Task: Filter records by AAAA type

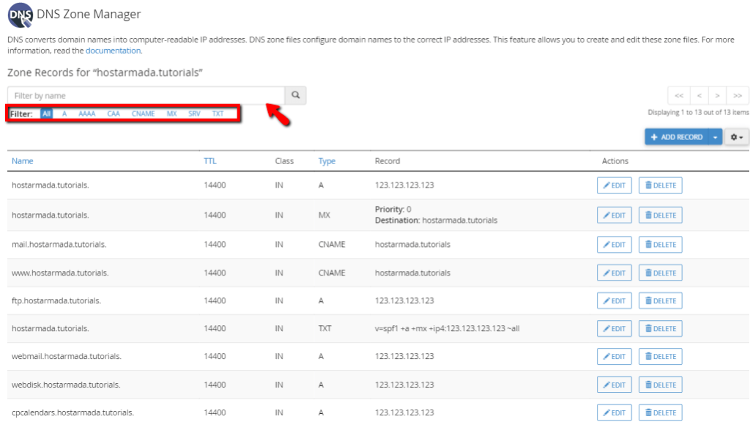Action: [x=87, y=114]
